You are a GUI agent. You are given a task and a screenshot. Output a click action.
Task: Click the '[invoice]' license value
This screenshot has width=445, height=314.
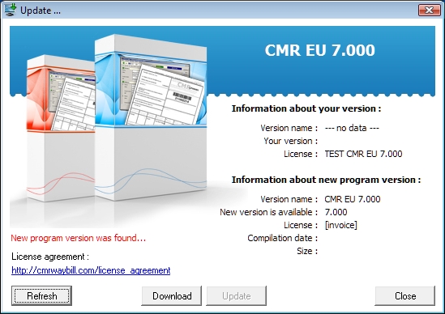point(341,225)
